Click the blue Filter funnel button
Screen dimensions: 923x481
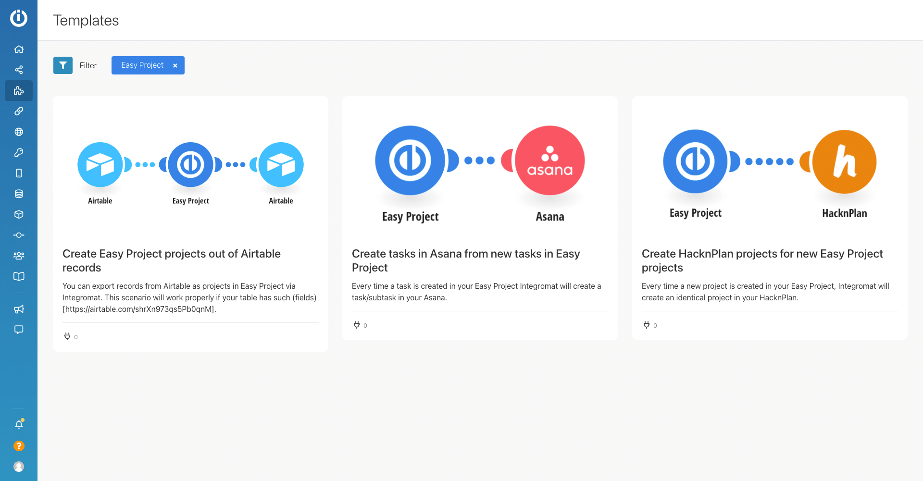pos(63,65)
